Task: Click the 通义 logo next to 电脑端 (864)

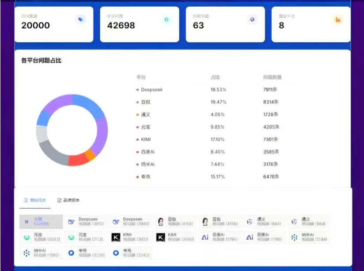Action: 250,222
